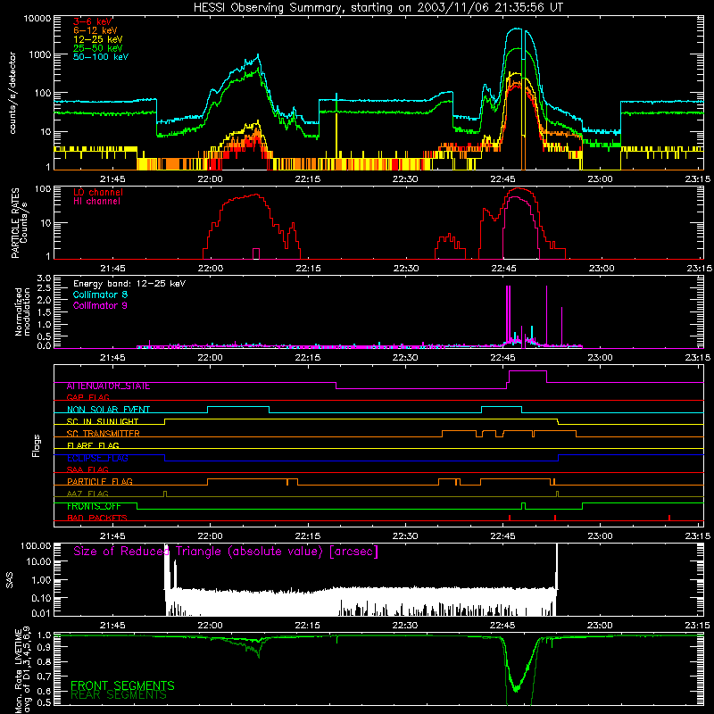Select the 'FRONT SEGMENTS' legend label
The image size is (714, 714).
(x=122, y=685)
